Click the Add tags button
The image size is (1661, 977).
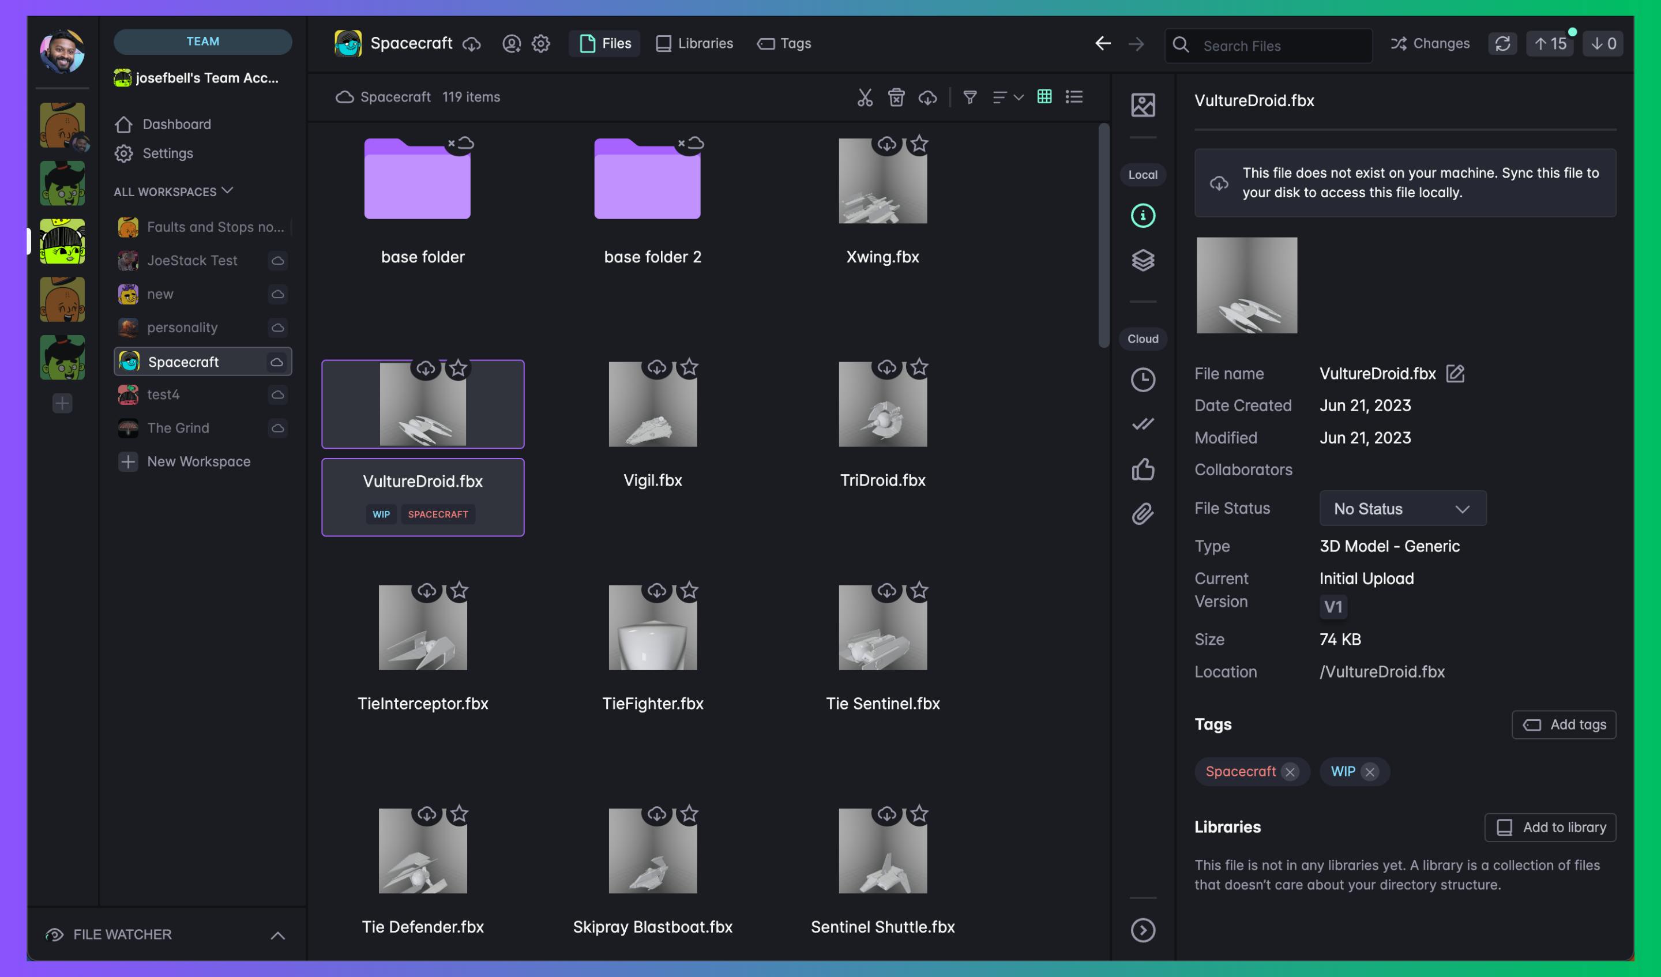point(1564,724)
